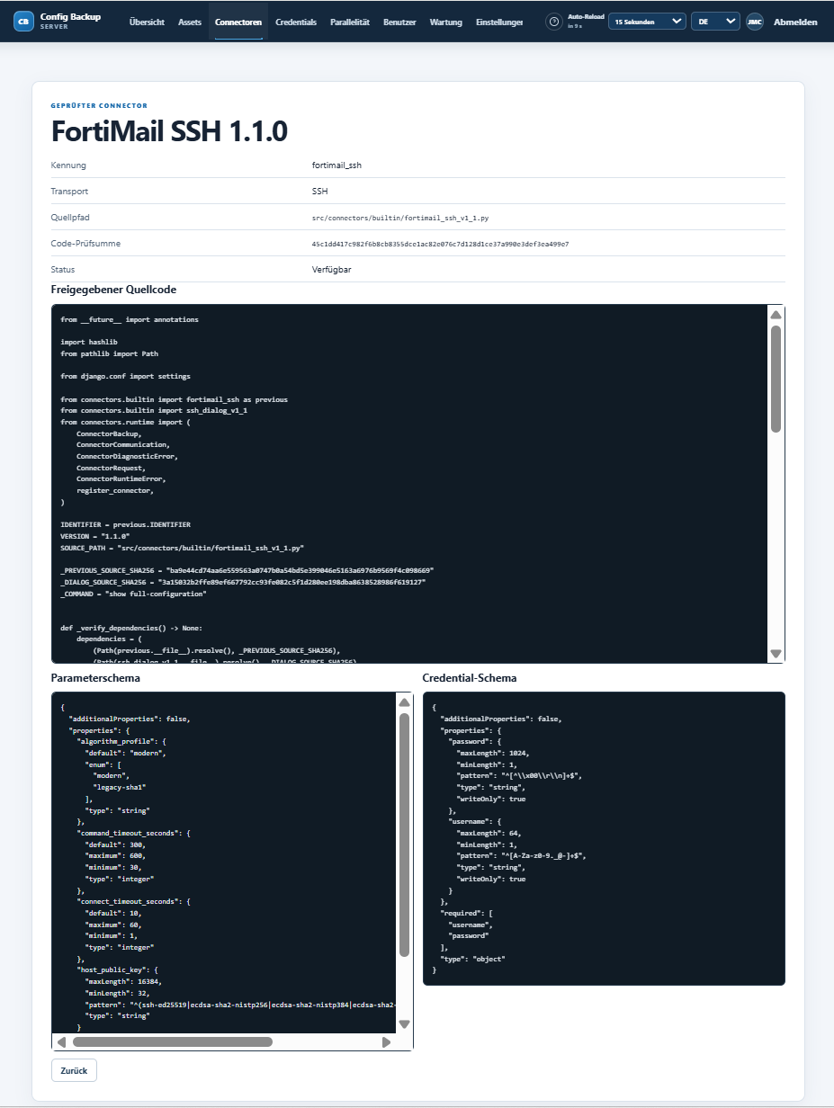Click the Zurück button
The image size is (834, 1108).
point(74,1071)
